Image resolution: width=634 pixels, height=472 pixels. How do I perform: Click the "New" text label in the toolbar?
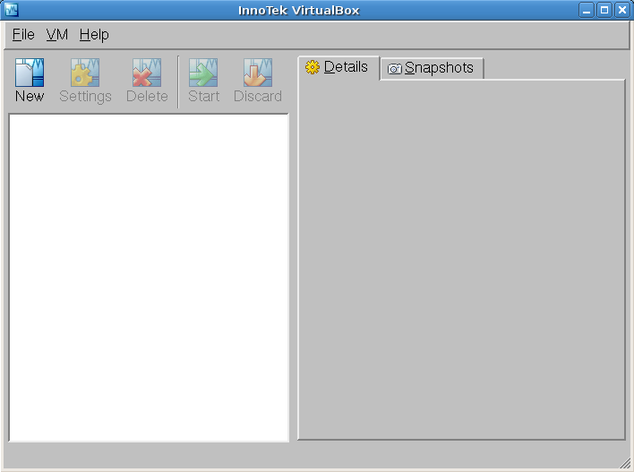tap(30, 96)
